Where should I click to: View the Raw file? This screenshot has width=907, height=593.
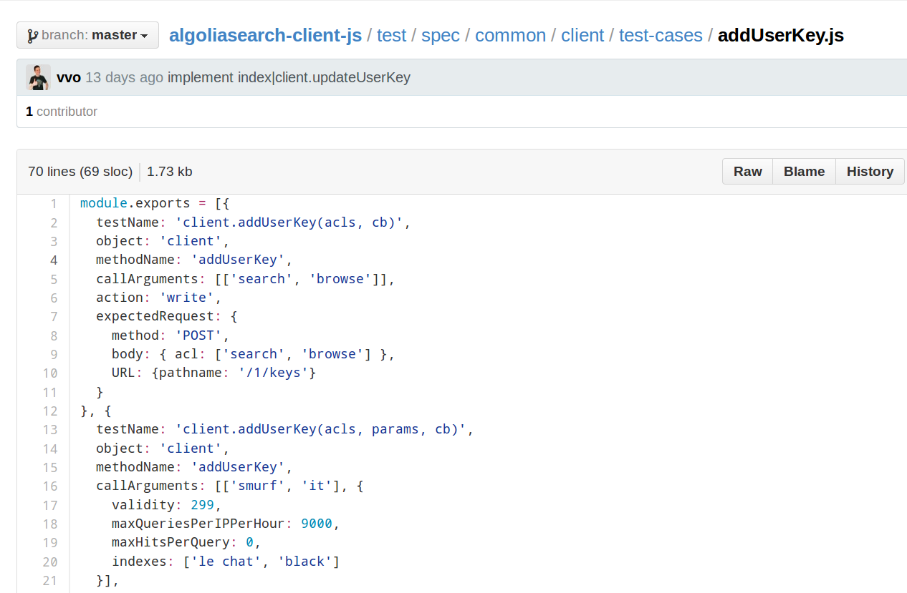coord(747,172)
